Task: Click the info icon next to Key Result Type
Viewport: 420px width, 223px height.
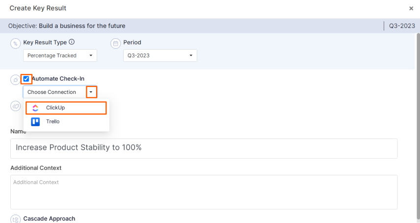Action: coord(72,42)
